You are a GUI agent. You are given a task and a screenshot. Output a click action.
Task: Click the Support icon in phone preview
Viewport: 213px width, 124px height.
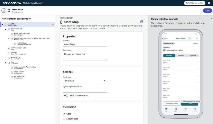176,109
